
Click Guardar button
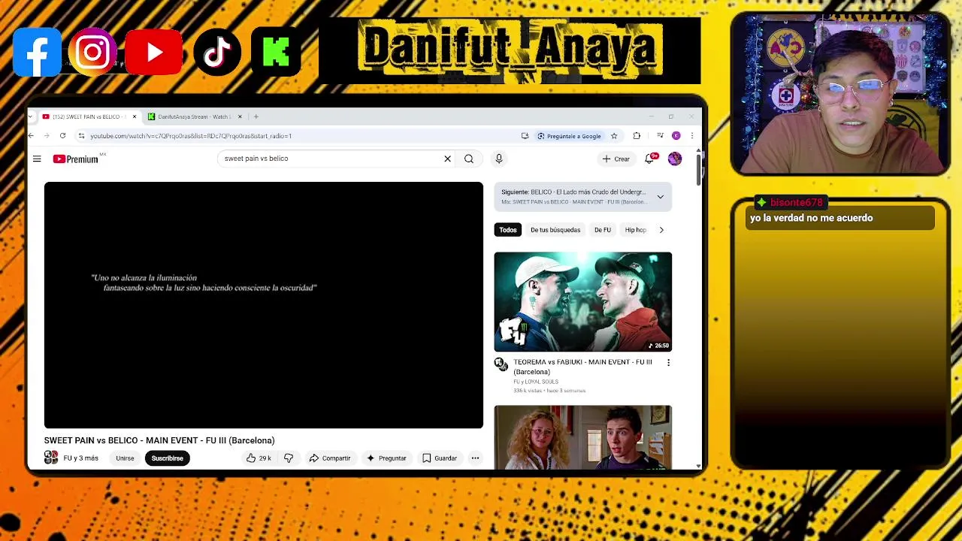(440, 458)
